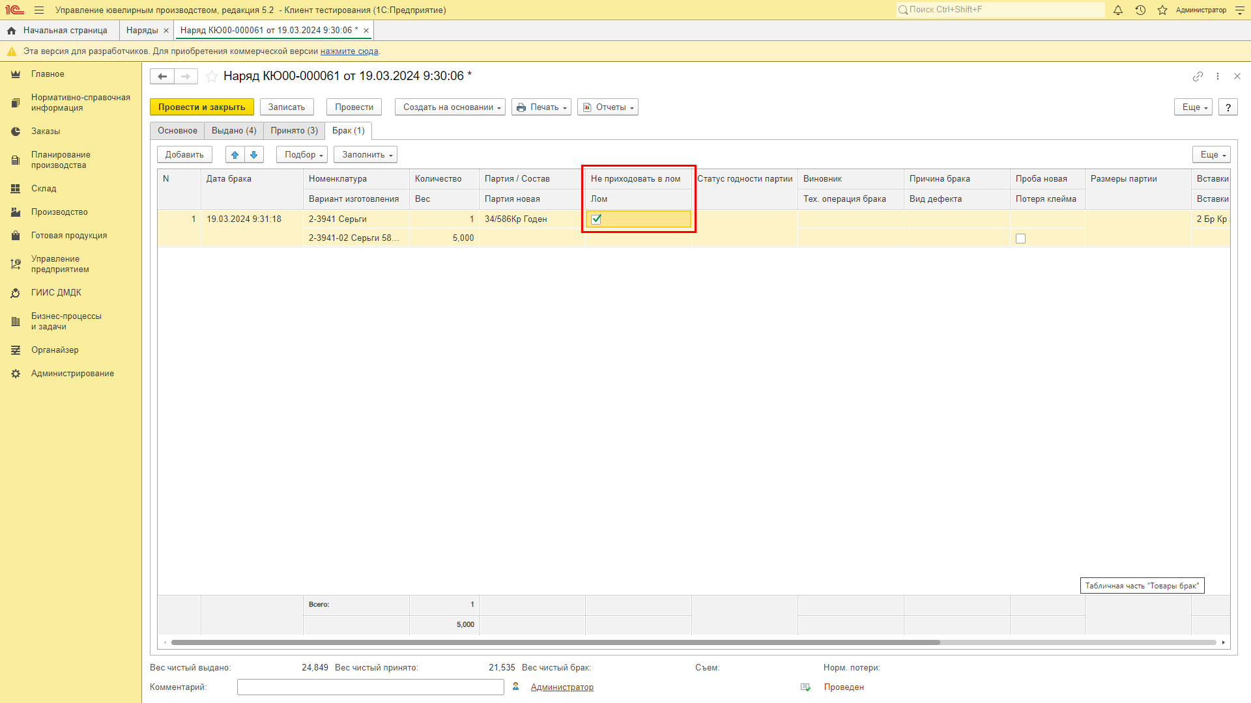
Task: Close the document form with X
Action: 1237,77
